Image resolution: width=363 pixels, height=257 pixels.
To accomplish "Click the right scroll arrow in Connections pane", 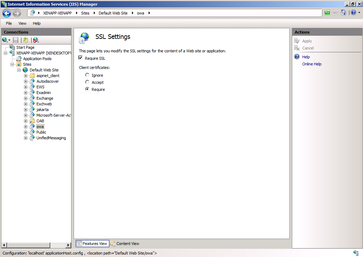I will pyautogui.click(x=68, y=245).
